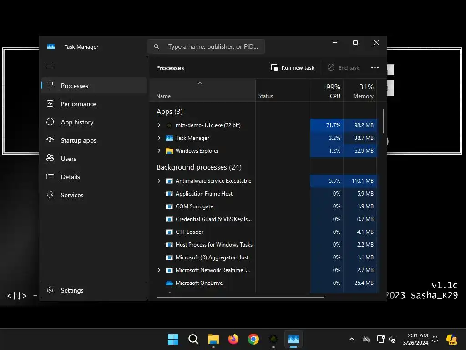The image size is (466, 350).
Task: Expand Microsoft Network Realtime process group
Action: click(159, 270)
